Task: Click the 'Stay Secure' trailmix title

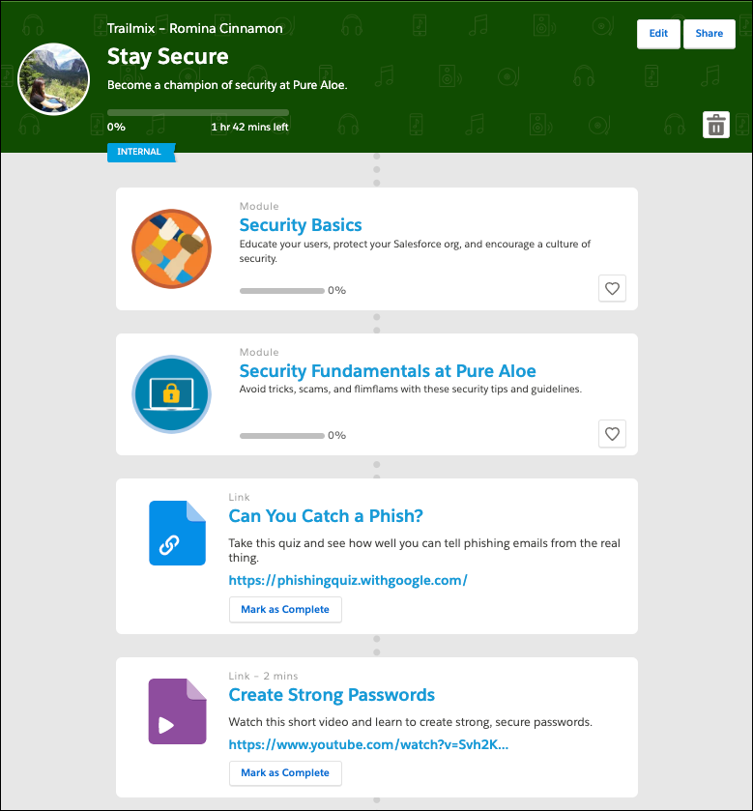Action: click(167, 56)
